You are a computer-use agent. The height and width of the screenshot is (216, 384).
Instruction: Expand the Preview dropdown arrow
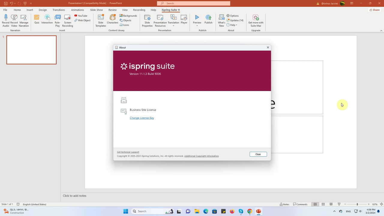197,26
